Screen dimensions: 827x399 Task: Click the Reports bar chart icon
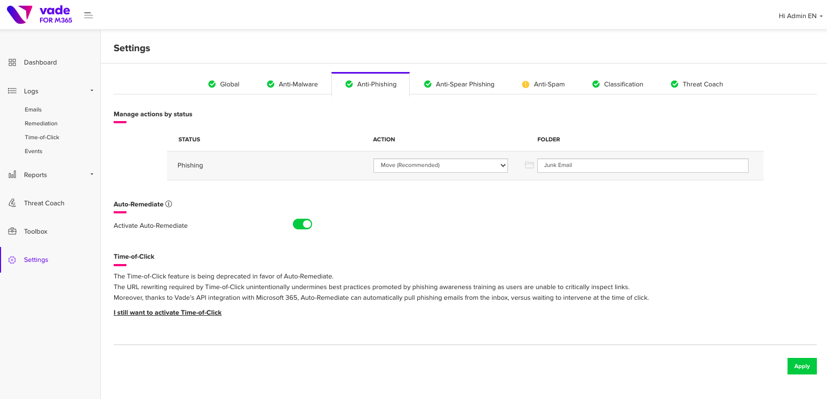(12, 175)
